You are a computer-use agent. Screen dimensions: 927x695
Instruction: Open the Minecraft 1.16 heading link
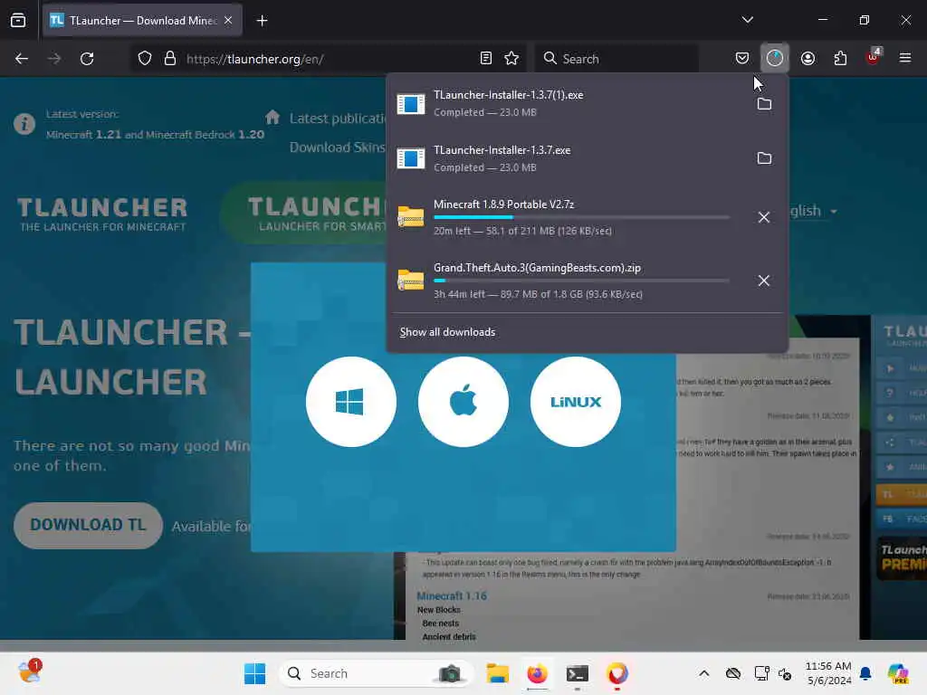pos(452,595)
